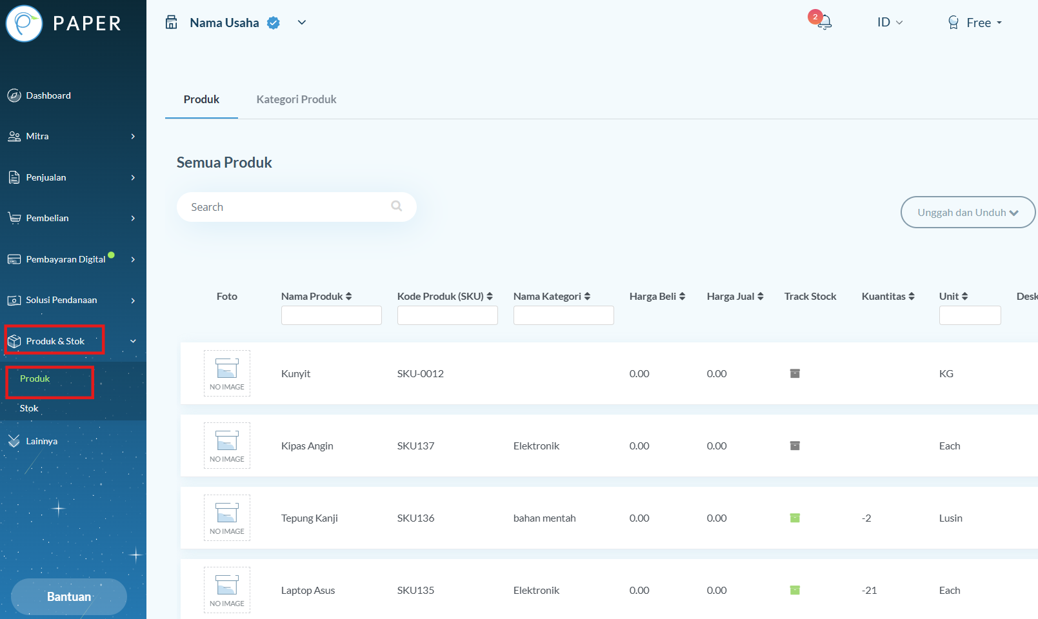Sort by Harga Jual arrows
This screenshot has height=619, width=1038.
tap(761, 296)
